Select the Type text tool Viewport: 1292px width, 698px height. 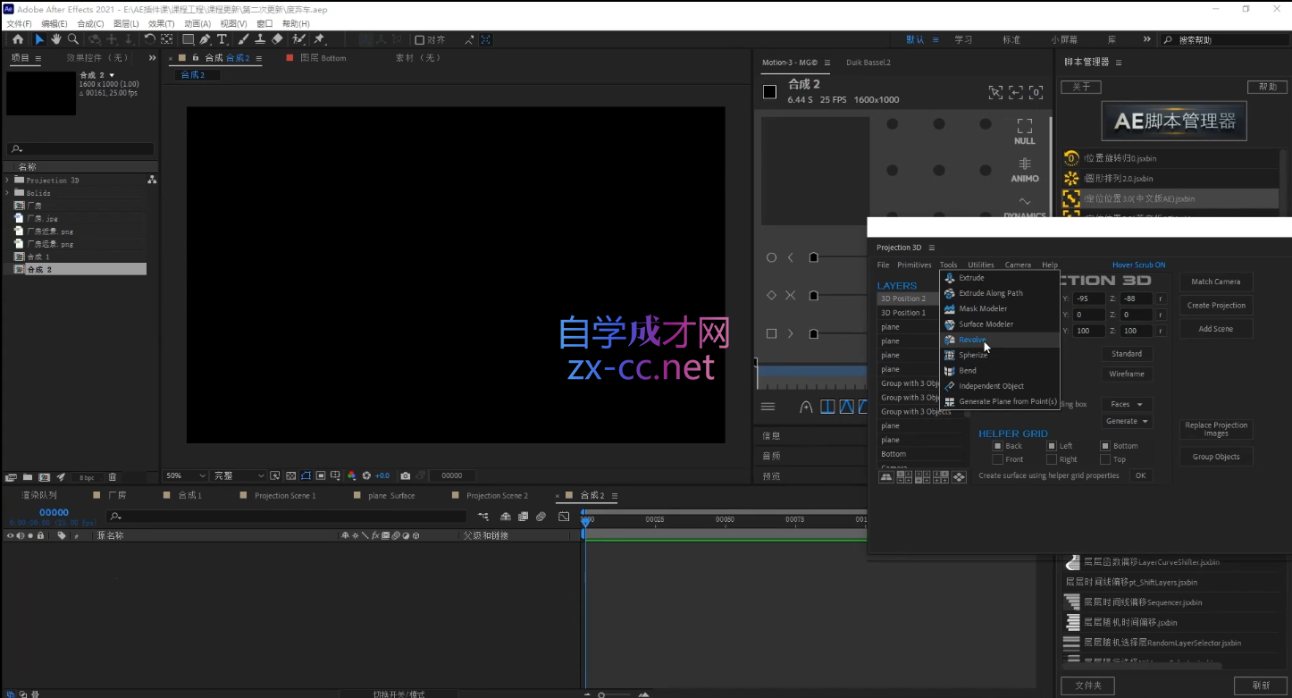[x=222, y=39]
